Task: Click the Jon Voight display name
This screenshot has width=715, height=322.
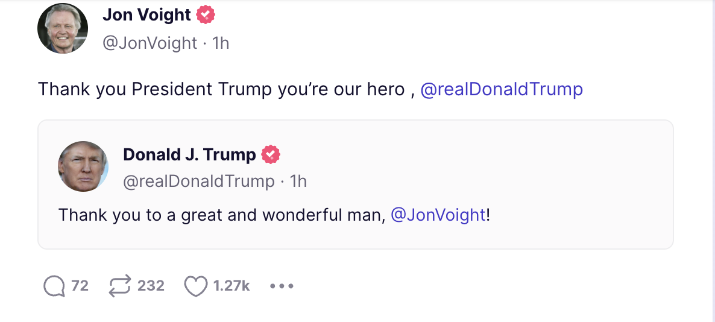Action: point(146,14)
